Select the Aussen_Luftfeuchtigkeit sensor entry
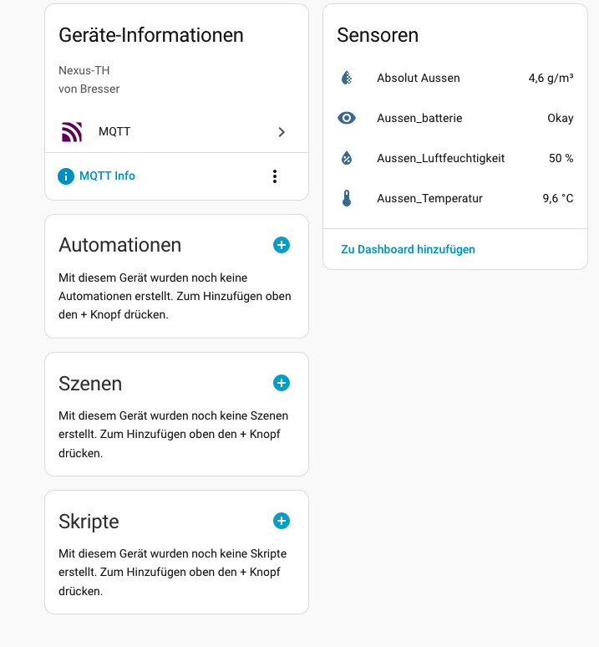Screen dimensions: 599x647 [x=440, y=158]
